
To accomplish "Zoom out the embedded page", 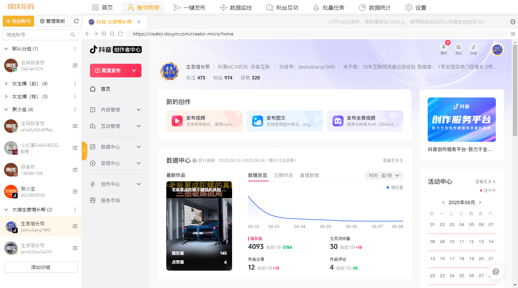I will pos(112,34).
